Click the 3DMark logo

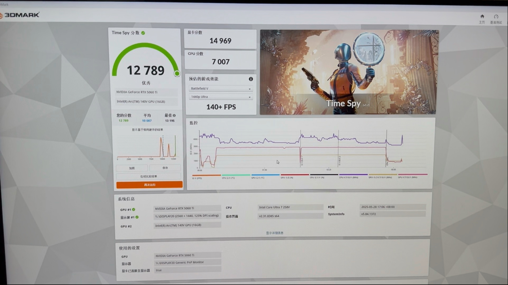coord(20,15)
